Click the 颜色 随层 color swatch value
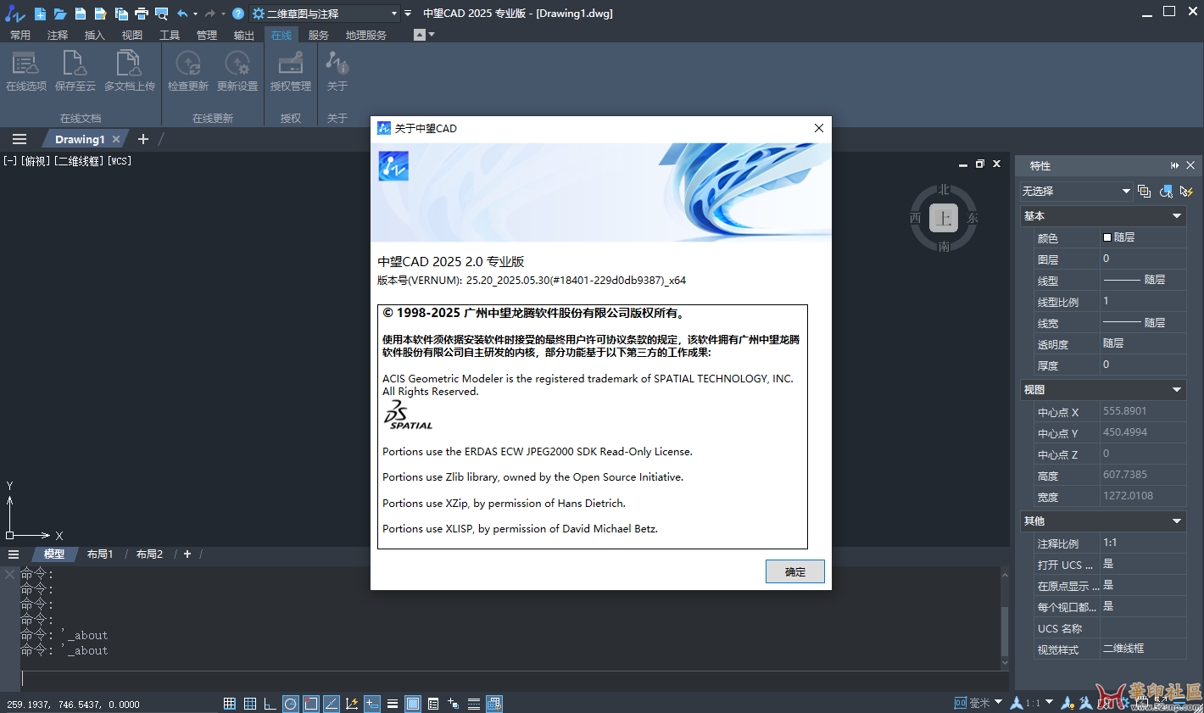The width and height of the screenshot is (1204, 713). pos(1143,237)
